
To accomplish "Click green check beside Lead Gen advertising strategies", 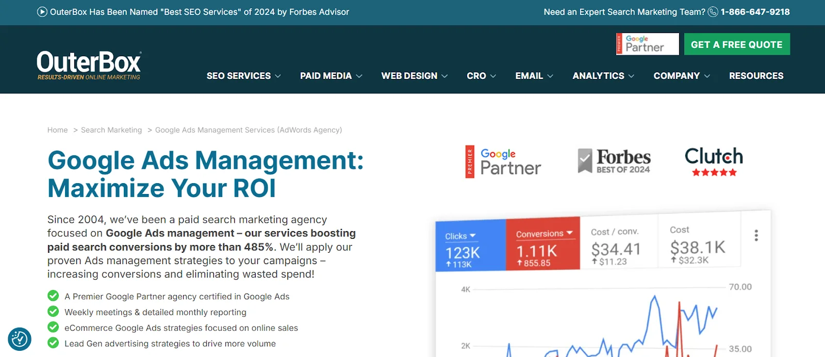I will (x=53, y=343).
